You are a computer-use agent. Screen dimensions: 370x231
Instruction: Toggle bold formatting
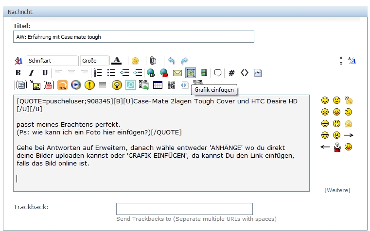coord(18,73)
